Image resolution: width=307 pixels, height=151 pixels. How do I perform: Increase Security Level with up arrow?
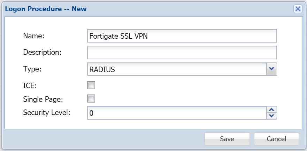tap(271, 110)
